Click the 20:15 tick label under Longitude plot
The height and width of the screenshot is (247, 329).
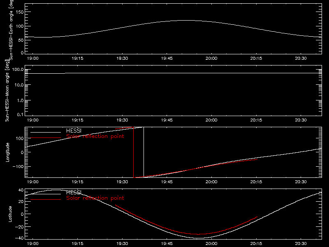(x=256, y=182)
